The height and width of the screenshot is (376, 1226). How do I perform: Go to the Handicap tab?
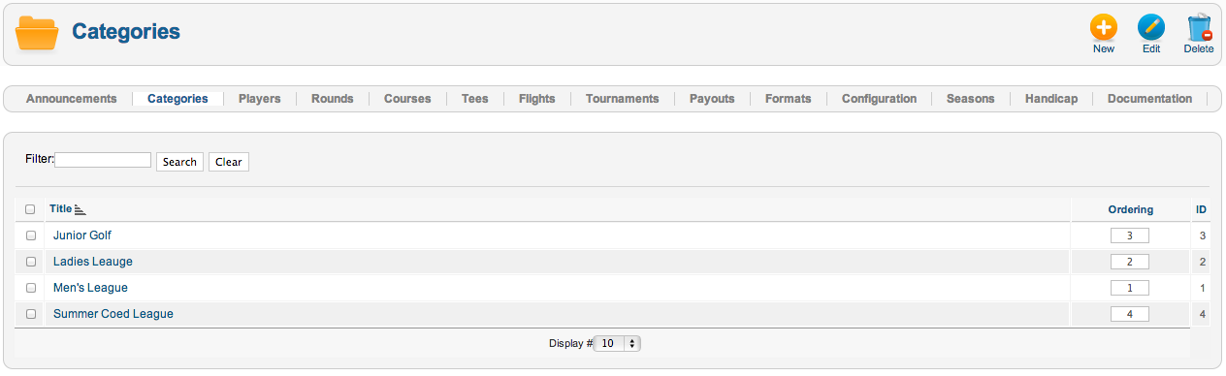1051,99
